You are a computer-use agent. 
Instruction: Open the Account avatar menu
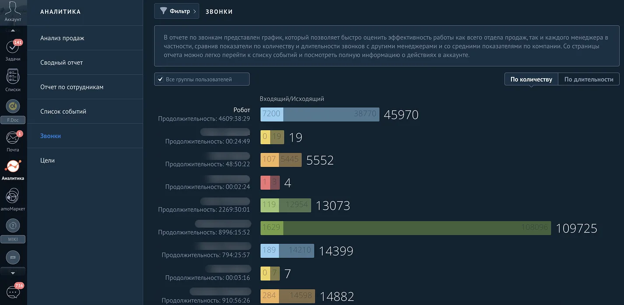pyautogui.click(x=13, y=12)
